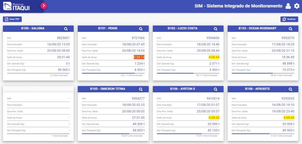Click the search icon on B108 - AFRODITE

coord(290,89)
